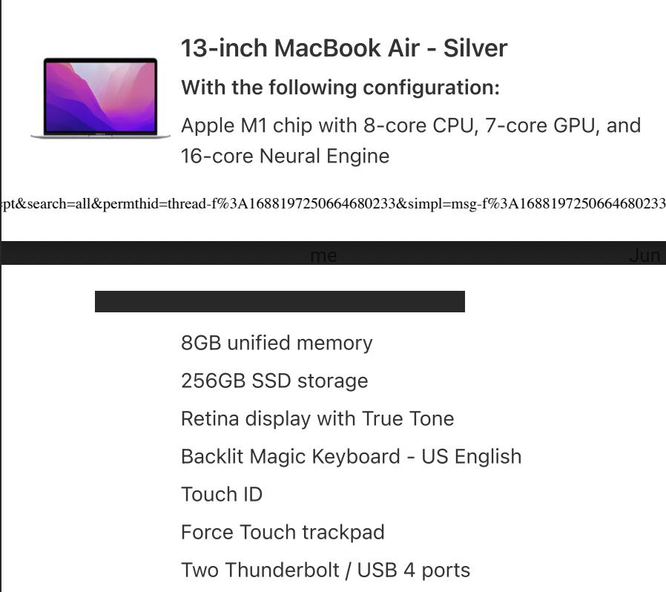
Task: Click the word 'Silver' in the title
Action: pos(475,48)
